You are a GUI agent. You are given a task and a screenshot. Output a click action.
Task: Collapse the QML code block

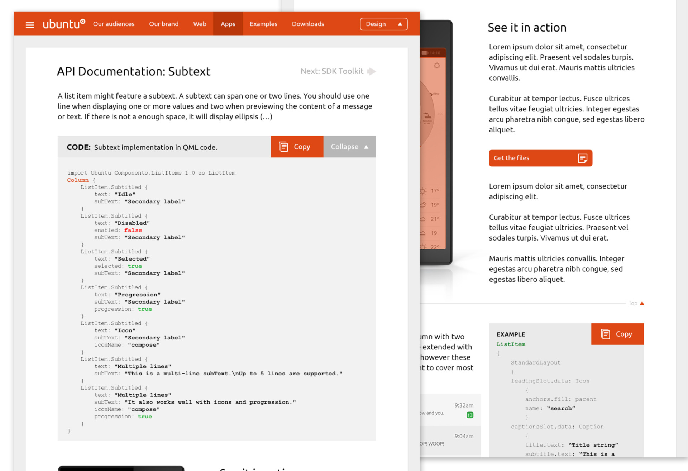(x=350, y=147)
